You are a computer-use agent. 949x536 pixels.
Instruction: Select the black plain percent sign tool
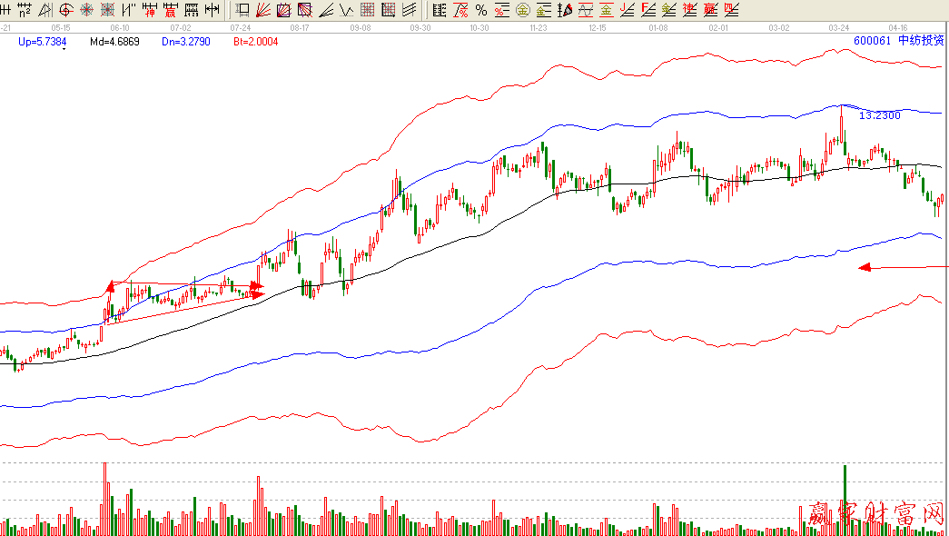click(x=480, y=11)
